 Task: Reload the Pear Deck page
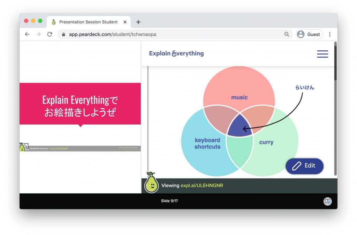click(50, 34)
